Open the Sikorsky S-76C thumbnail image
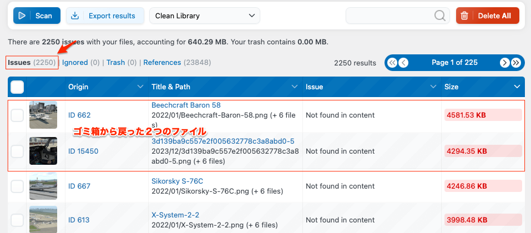The width and height of the screenshot is (531, 233). coord(43,186)
